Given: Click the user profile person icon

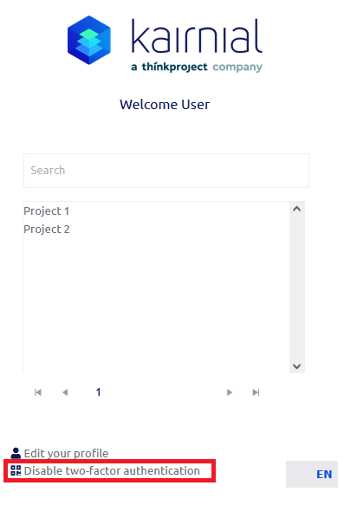Looking at the screenshot, I should coord(16,453).
